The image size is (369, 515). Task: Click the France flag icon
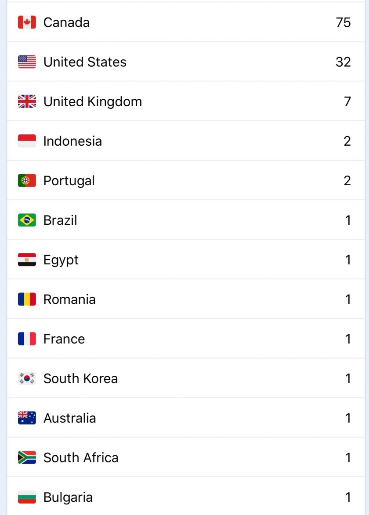(x=27, y=339)
